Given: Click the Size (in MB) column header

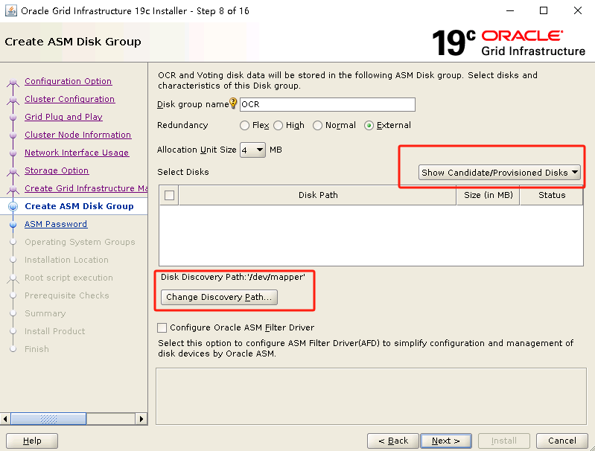Looking at the screenshot, I should [x=488, y=195].
